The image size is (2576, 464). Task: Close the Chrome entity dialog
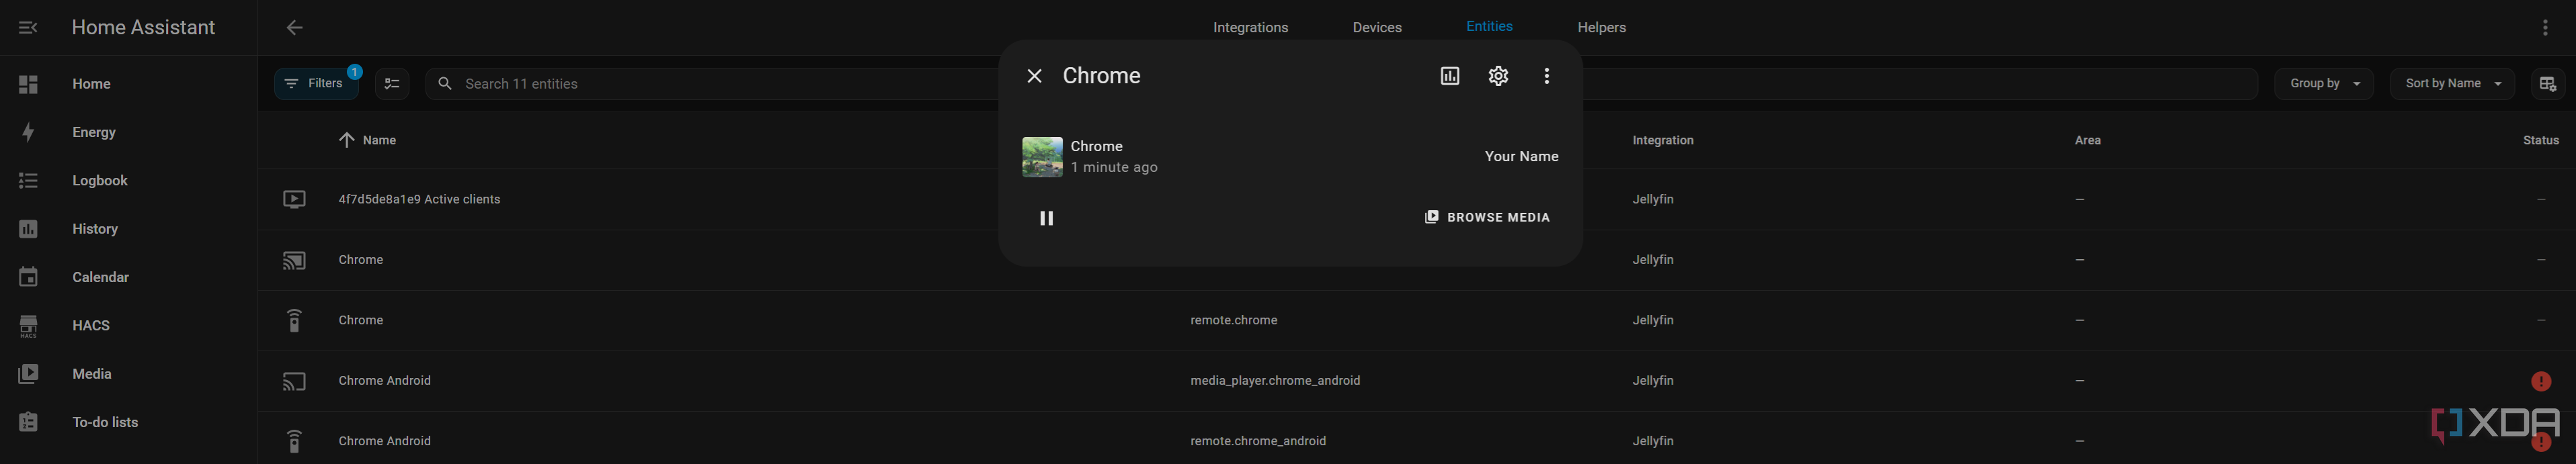(1034, 76)
